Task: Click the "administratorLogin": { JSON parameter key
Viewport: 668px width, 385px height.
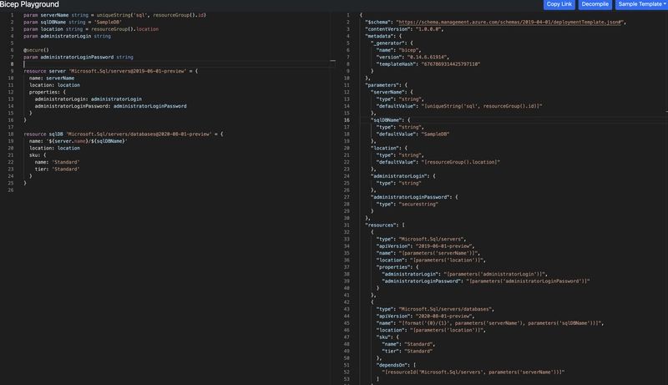Action: click(x=403, y=176)
